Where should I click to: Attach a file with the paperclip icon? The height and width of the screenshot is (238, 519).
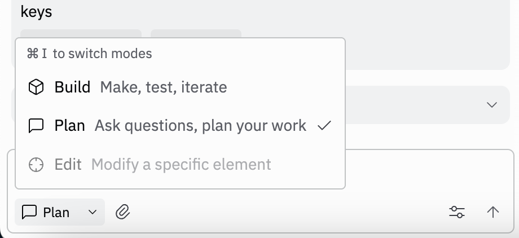[123, 212]
